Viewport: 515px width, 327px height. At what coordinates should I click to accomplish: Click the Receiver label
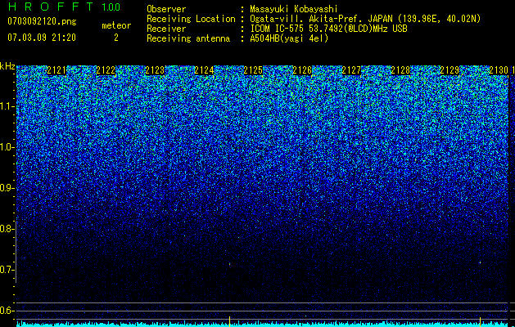(166, 29)
